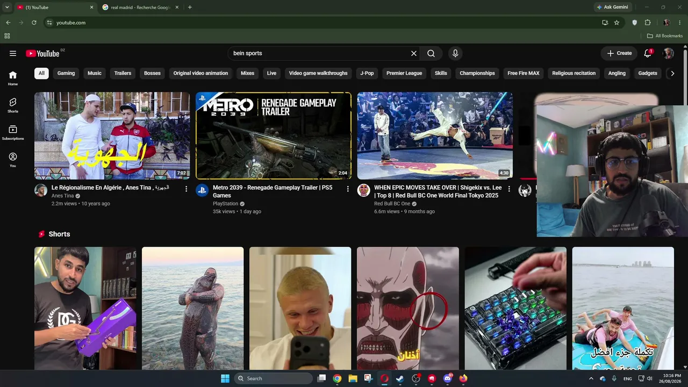The height and width of the screenshot is (387, 688).
Task: Click the Ask Gemini button
Action: [612, 7]
